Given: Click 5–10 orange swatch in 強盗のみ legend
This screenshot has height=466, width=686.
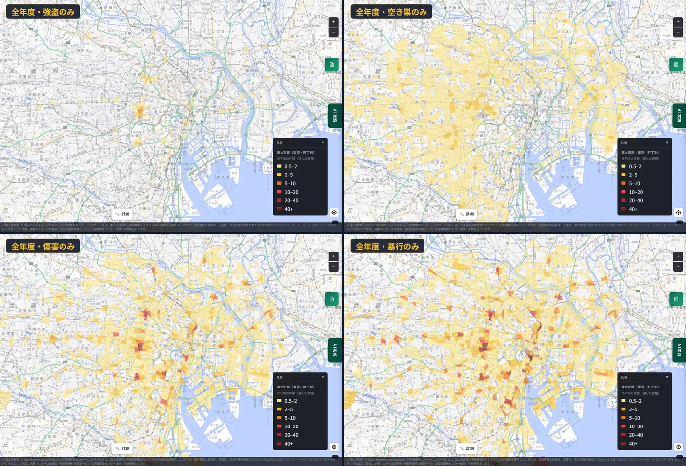Looking at the screenshot, I should pyautogui.click(x=279, y=183).
